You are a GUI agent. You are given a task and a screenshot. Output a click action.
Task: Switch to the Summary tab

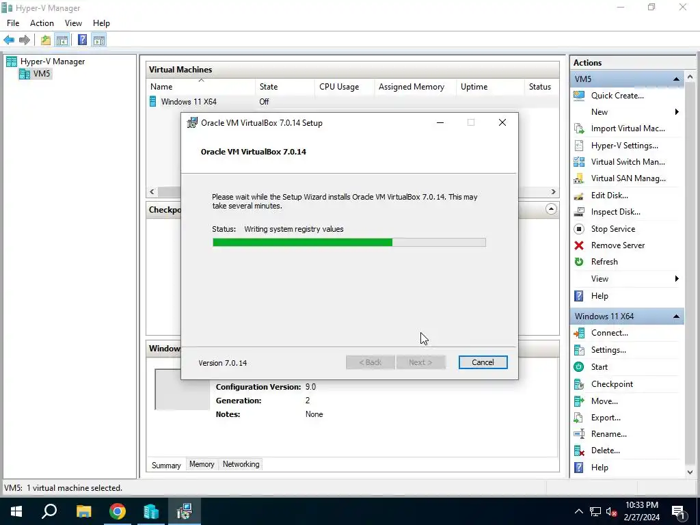click(166, 465)
